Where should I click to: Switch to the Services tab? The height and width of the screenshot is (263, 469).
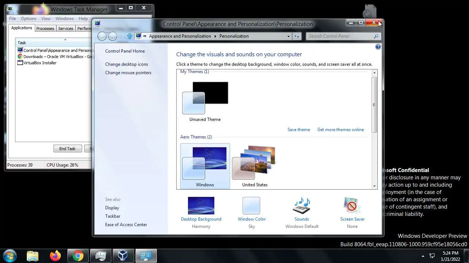[66, 28]
